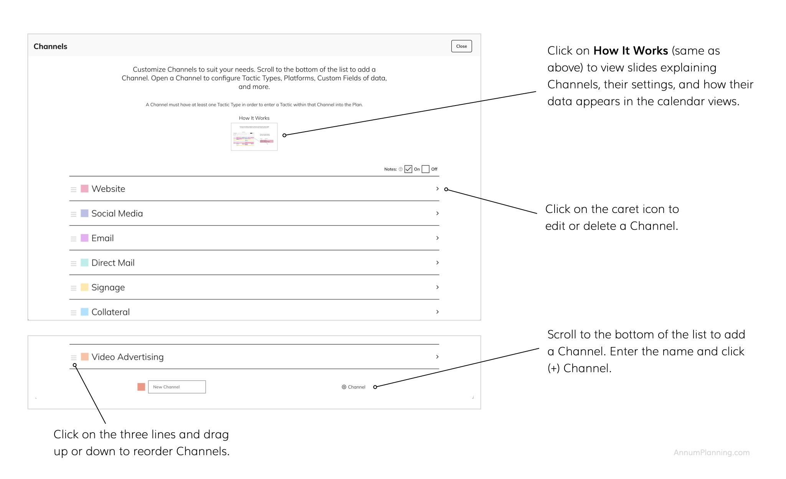
Task: Click the three-line handle for Video Advertising
Action: click(73, 357)
